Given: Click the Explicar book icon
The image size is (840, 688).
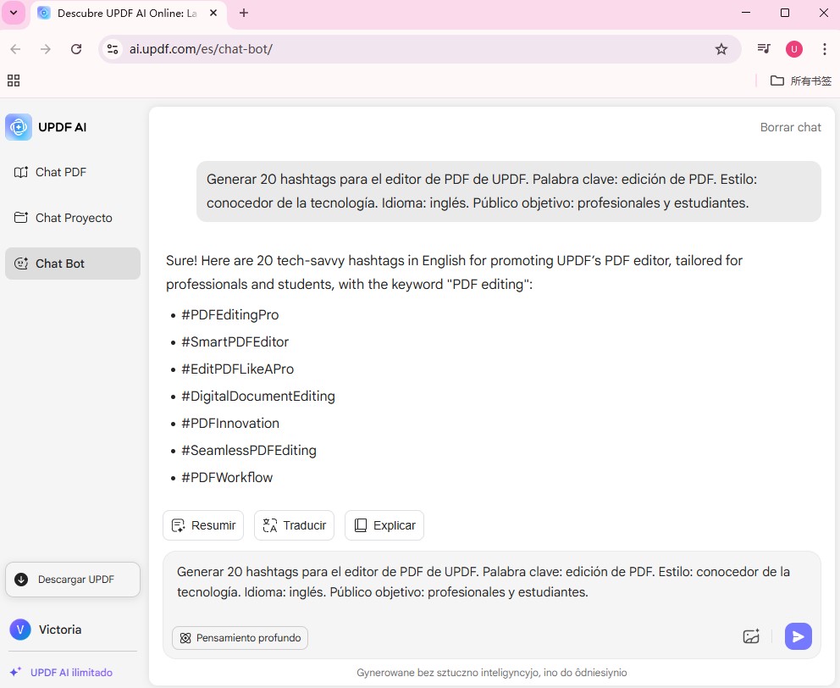Looking at the screenshot, I should click(x=361, y=525).
